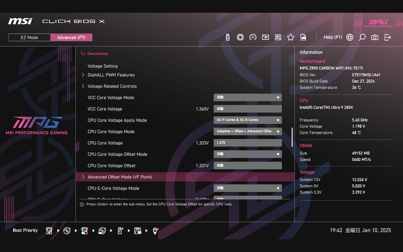Viewport: 403px width, 252px height.
Task: Click the VCC Core Voltage Mode label
Action: [x=111, y=98]
